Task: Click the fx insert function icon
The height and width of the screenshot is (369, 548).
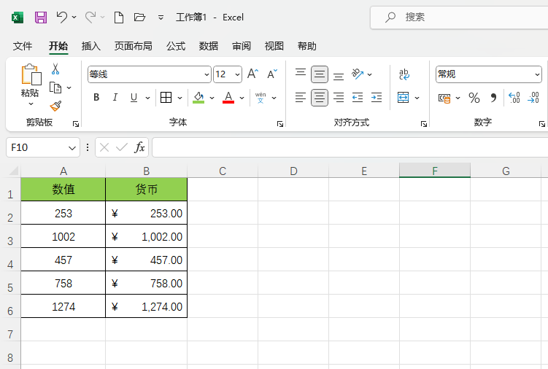Action: point(139,147)
